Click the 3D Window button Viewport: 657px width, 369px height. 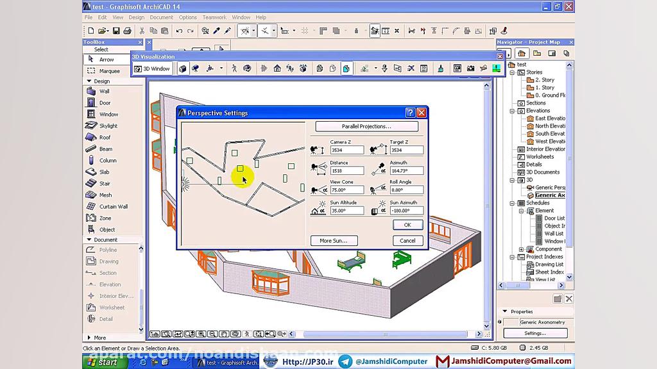click(152, 69)
